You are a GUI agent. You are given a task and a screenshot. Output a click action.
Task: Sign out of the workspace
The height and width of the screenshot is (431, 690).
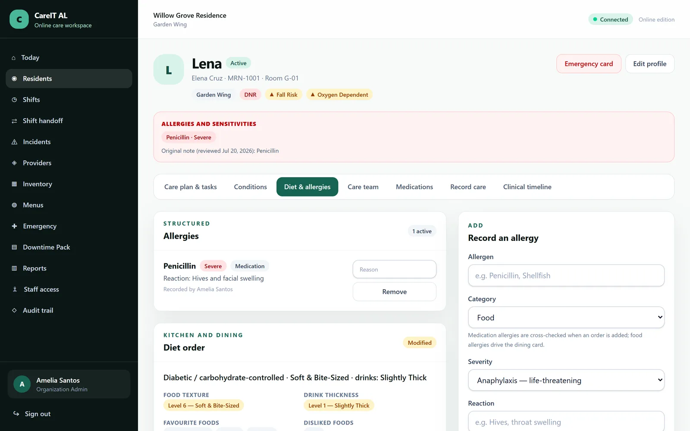coord(69,414)
